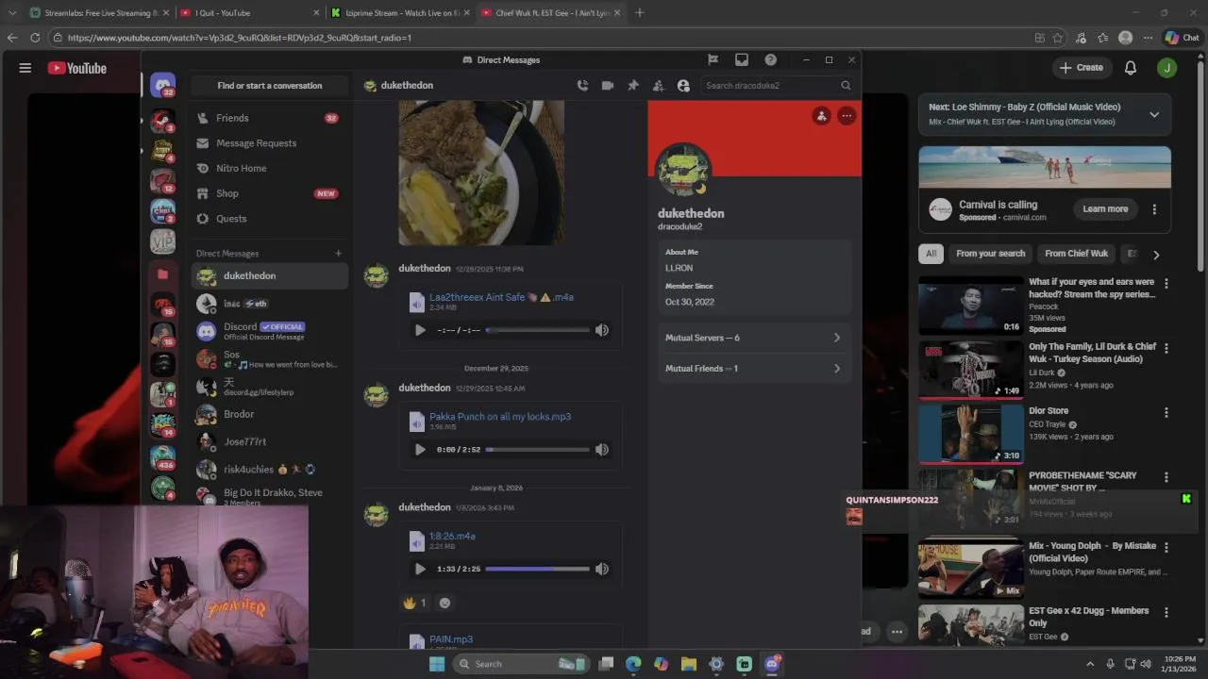Click Find or start a conversation
The width and height of the screenshot is (1208, 679).
click(270, 85)
